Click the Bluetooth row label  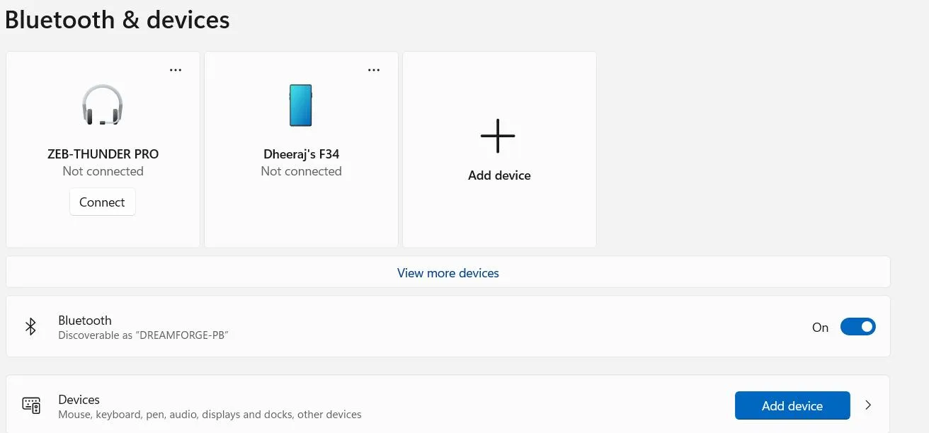pyautogui.click(x=85, y=321)
